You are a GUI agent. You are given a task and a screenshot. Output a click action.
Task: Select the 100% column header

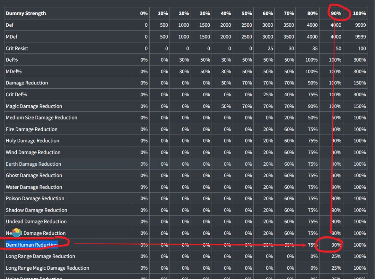click(x=359, y=13)
